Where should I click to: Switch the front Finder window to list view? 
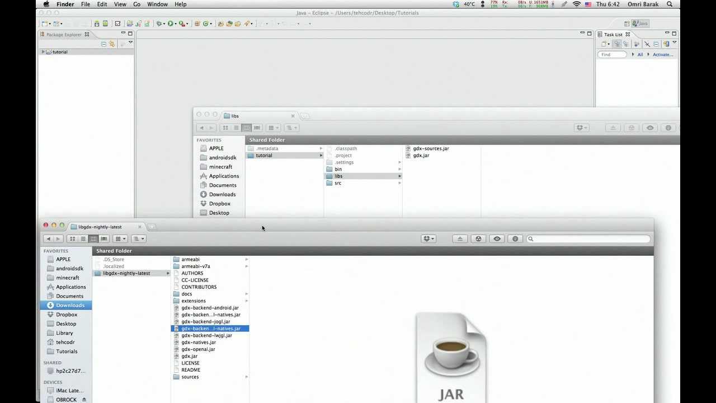83,239
